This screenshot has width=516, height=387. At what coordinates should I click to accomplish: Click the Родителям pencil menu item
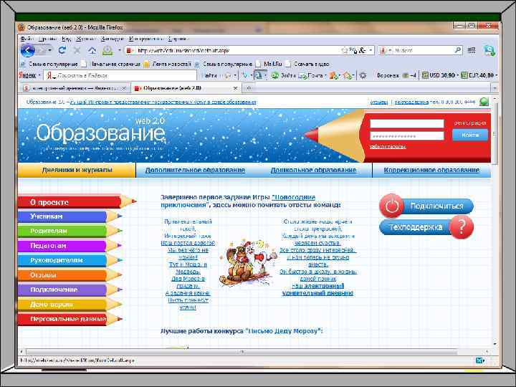pos(70,231)
